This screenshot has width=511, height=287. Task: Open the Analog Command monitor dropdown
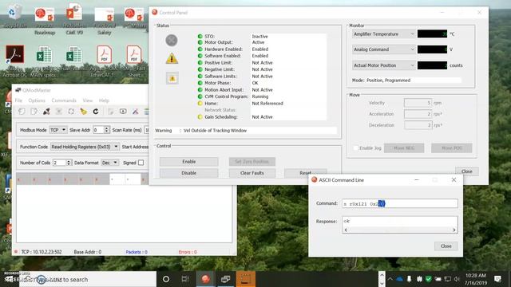(x=383, y=49)
